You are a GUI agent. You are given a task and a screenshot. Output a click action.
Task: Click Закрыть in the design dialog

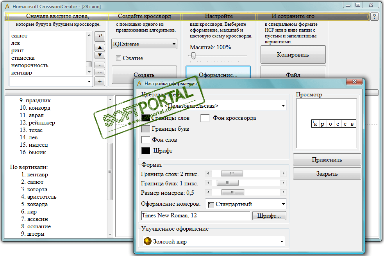pos(327,174)
